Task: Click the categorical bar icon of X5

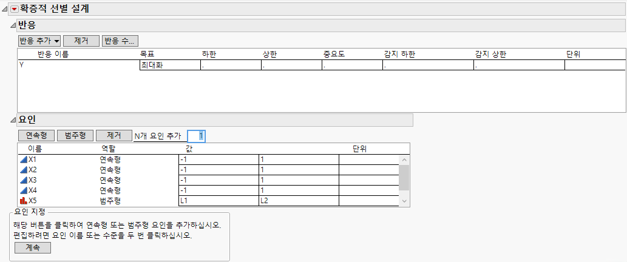Action: coord(24,200)
